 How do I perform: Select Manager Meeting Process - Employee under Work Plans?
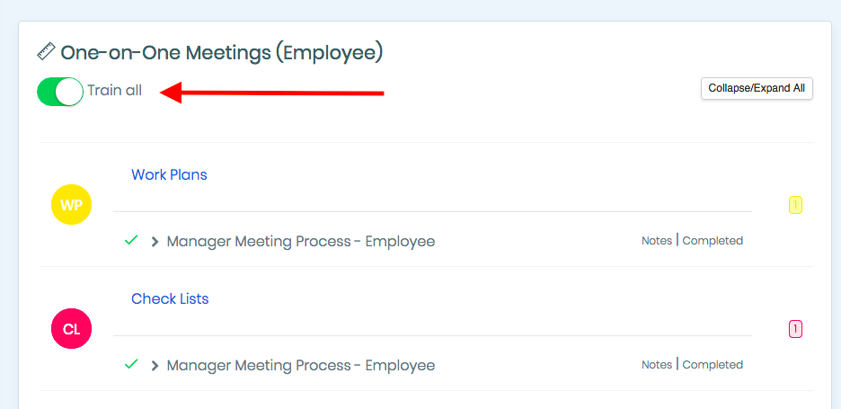click(x=301, y=242)
